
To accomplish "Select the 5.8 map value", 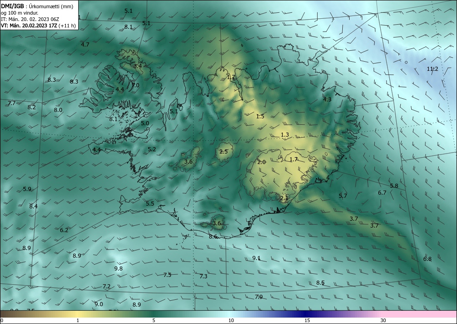I will [394, 186].
